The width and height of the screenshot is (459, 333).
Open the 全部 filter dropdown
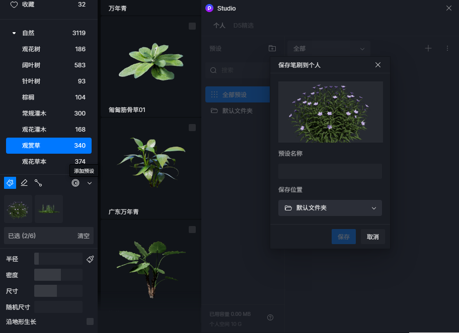(329, 49)
